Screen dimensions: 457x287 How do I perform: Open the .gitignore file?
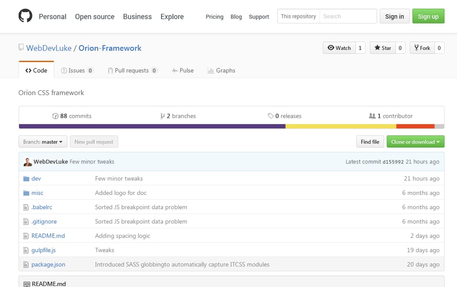coord(44,221)
